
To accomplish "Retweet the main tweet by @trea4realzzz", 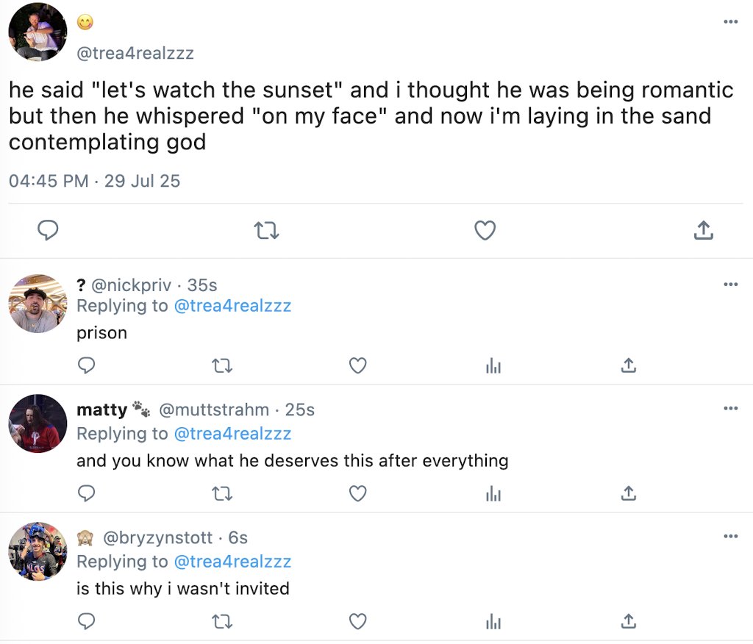I will coord(265,231).
